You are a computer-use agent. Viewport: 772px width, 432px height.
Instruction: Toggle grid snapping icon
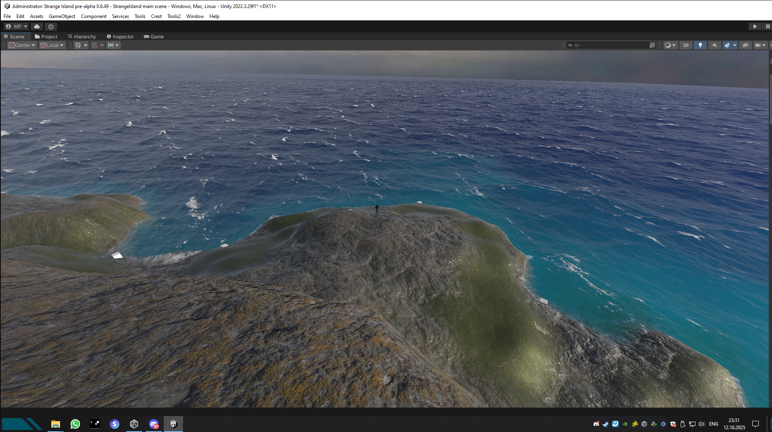click(94, 45)
